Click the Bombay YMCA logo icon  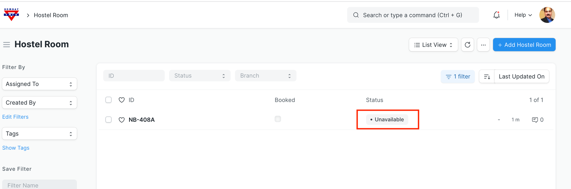[x=11, y=15]
